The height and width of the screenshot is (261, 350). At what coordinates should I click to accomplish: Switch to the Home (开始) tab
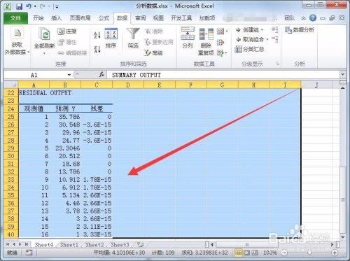pyautogui.click(x=38, y=18)
